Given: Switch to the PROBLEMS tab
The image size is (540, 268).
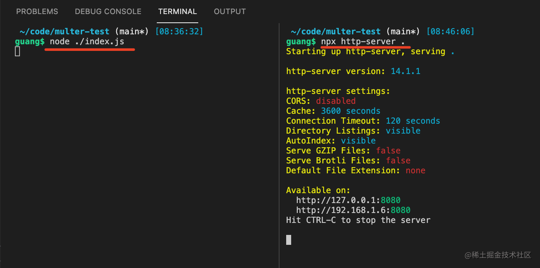Looking at the screenshot, I should pyautogui.click(x=37, y=12).
